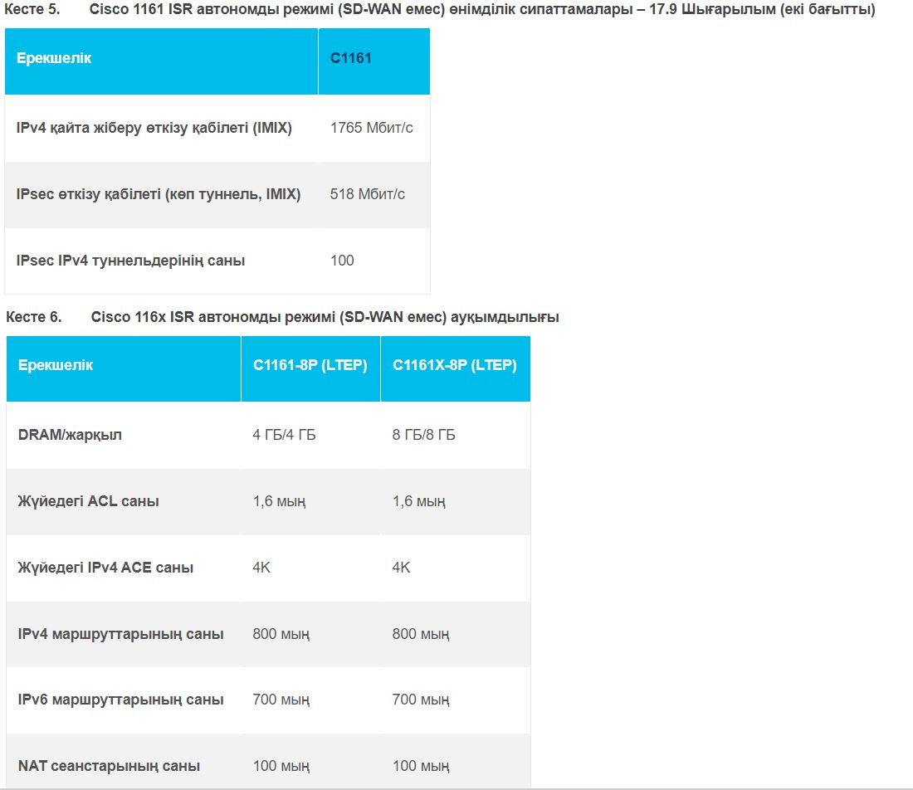The image size is (913, 790).
Task: Click '1,6 мың' in the C1161X-8P column
Action: pos(418,501)
